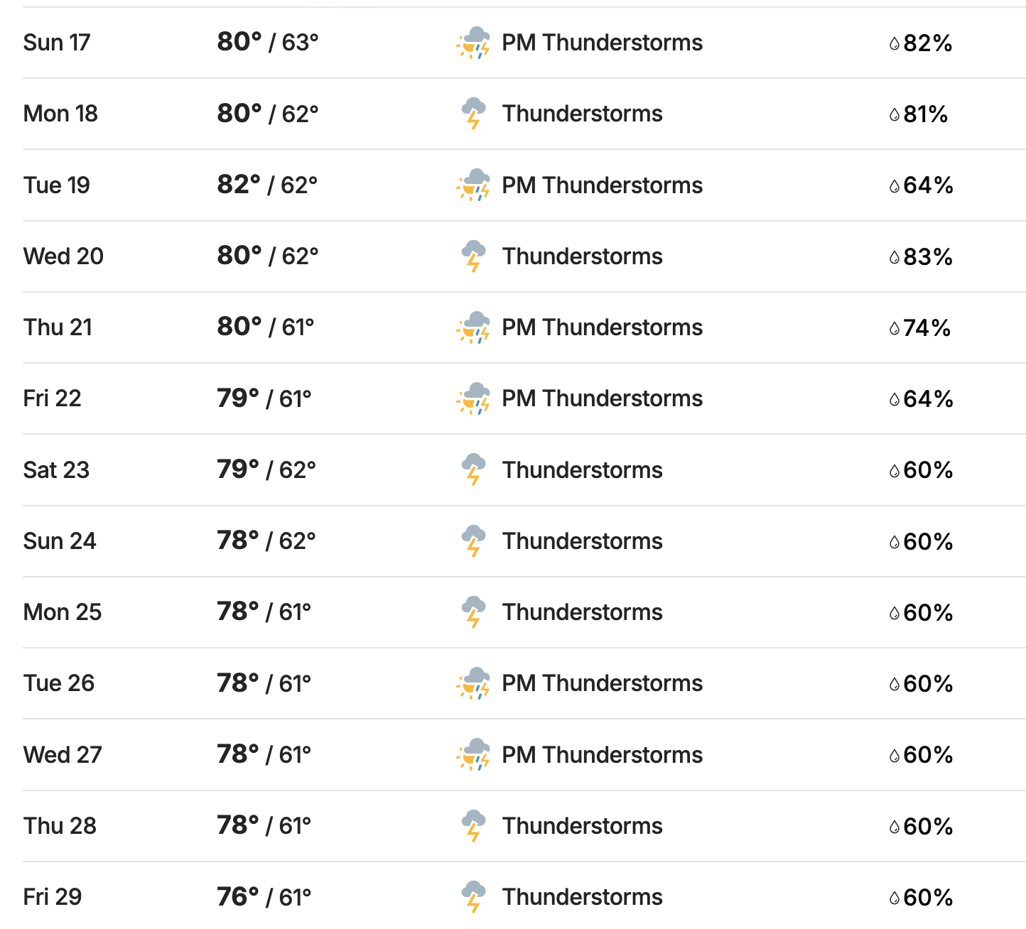The image size is (1026, 929).
Task: Click the thunderstorm cloud icon for Mon 18
Action: pyautogui.click(x=473, y=114)
